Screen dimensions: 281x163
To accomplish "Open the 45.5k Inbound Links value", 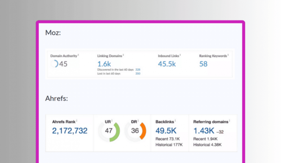I will (167, 64).
